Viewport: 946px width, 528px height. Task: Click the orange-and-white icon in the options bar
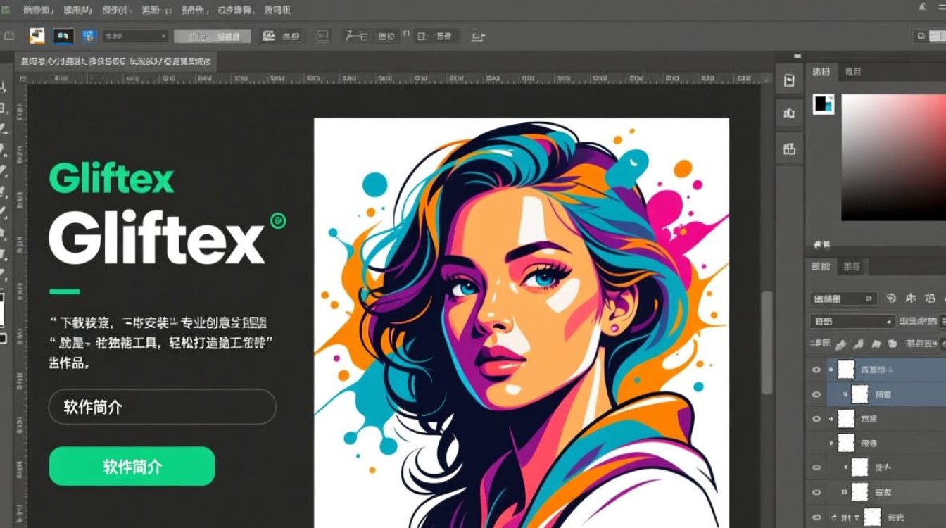coord(37,36)
